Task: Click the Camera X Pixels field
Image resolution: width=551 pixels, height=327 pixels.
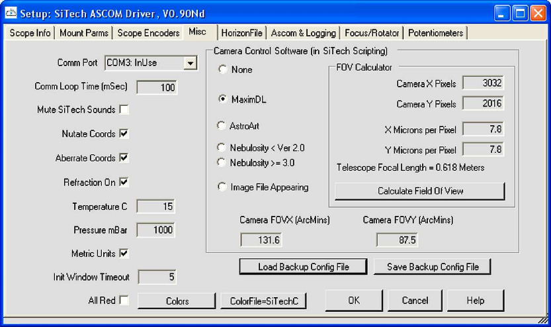Action: [x=483, y=83]
